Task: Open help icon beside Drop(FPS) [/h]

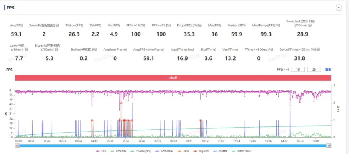Action: (200, 25)
